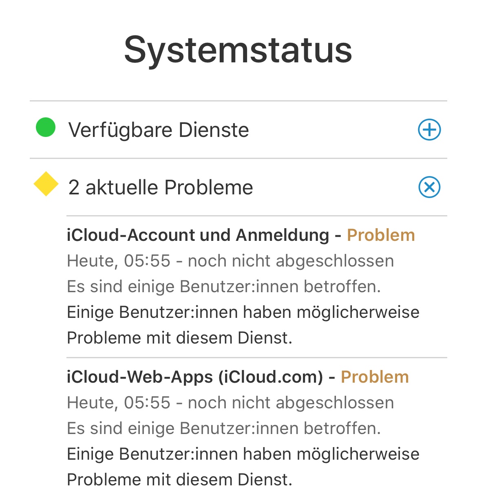Click Heute, 05:55 timestamp under iCloud-Web-Apps

click(x=118, y=403)
